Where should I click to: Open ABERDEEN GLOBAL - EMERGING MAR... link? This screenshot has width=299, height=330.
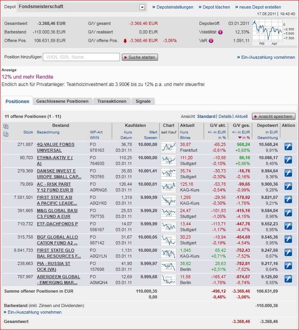click(x=58, y=280)
